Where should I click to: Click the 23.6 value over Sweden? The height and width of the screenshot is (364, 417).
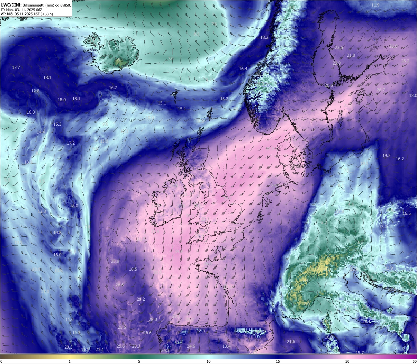coord(339,48)
